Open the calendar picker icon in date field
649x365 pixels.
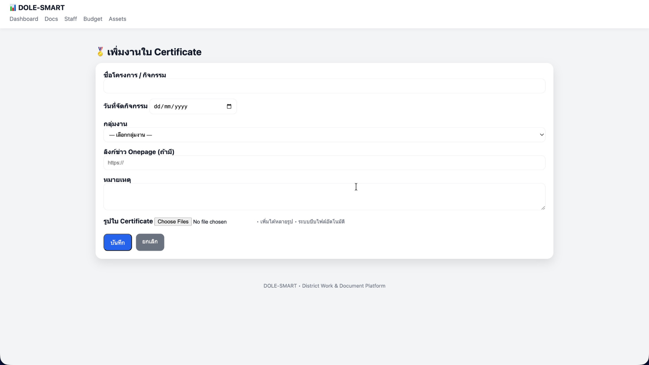coord(229,106)
